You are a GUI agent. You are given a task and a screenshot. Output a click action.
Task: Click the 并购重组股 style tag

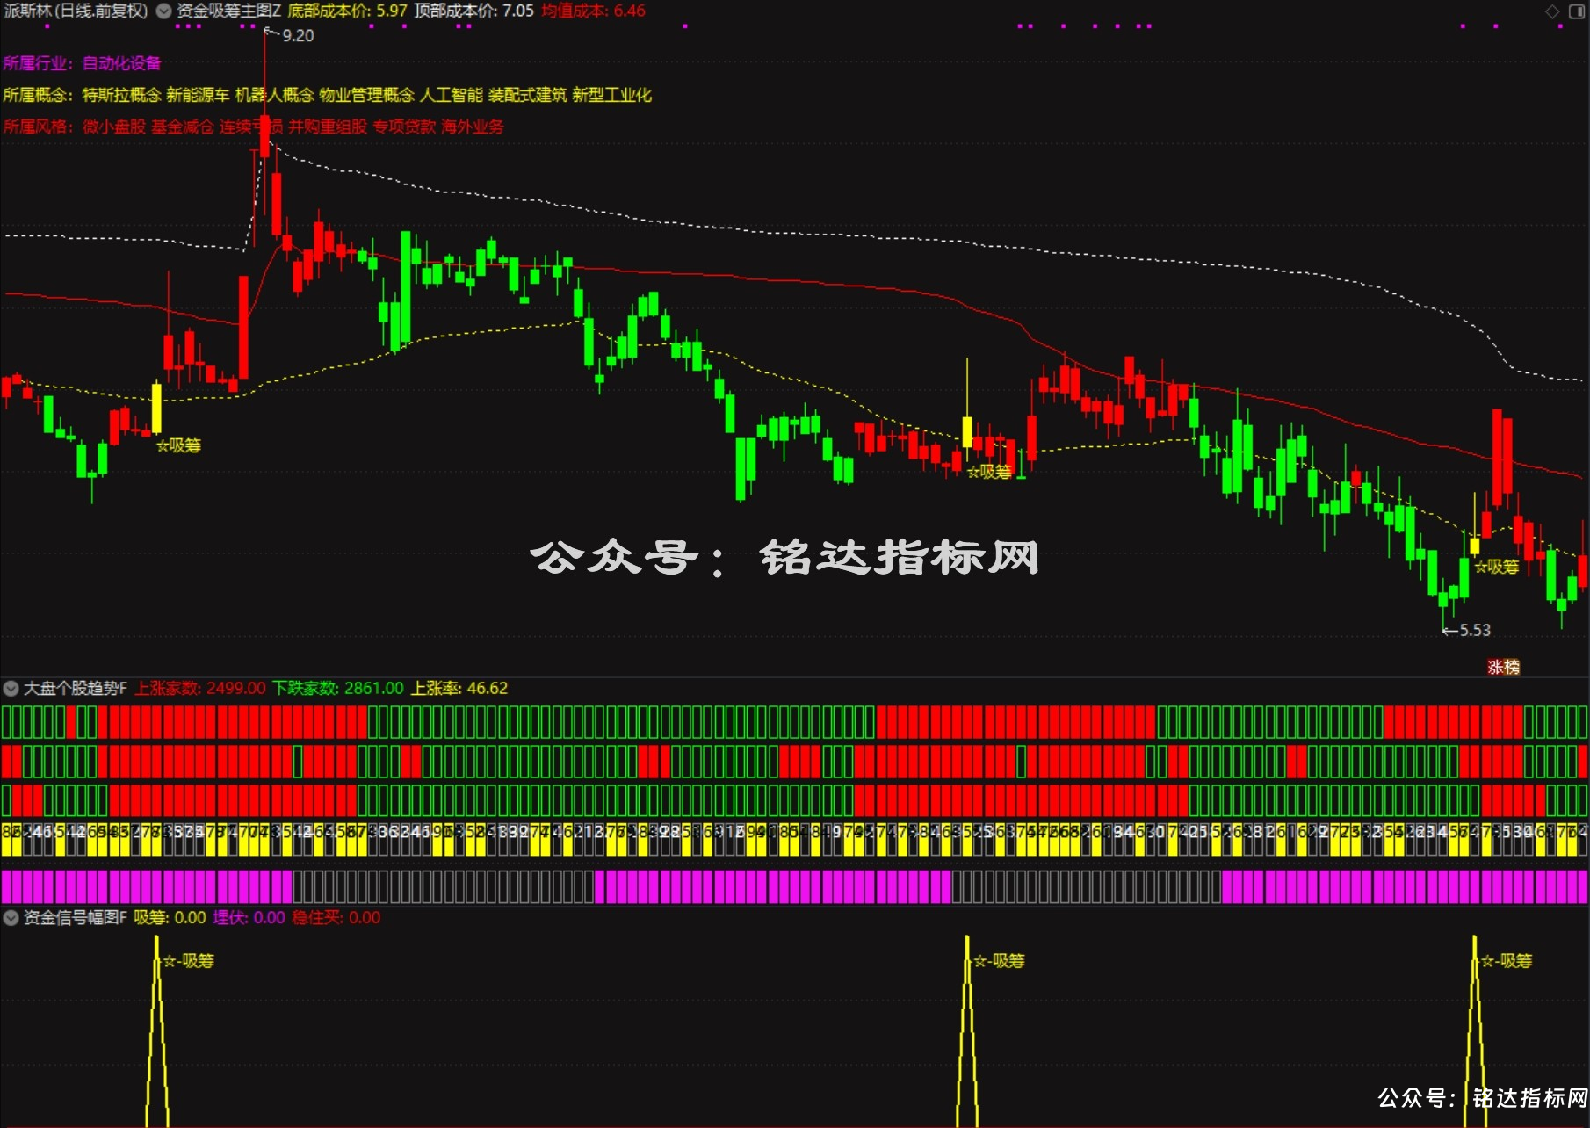[x=328, y=127]
